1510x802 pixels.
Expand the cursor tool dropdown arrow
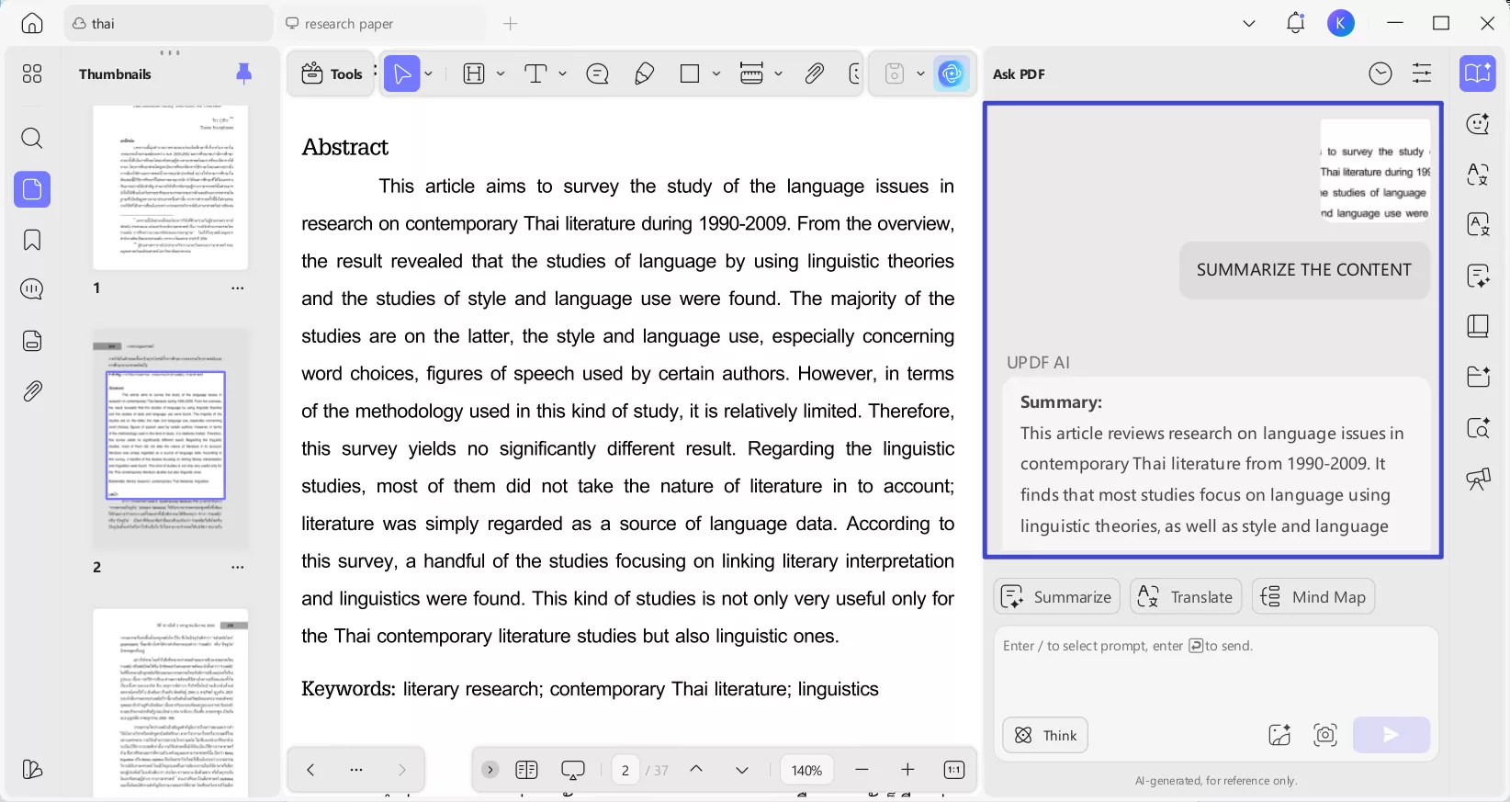pyautogui.click(x=429, y=73)
